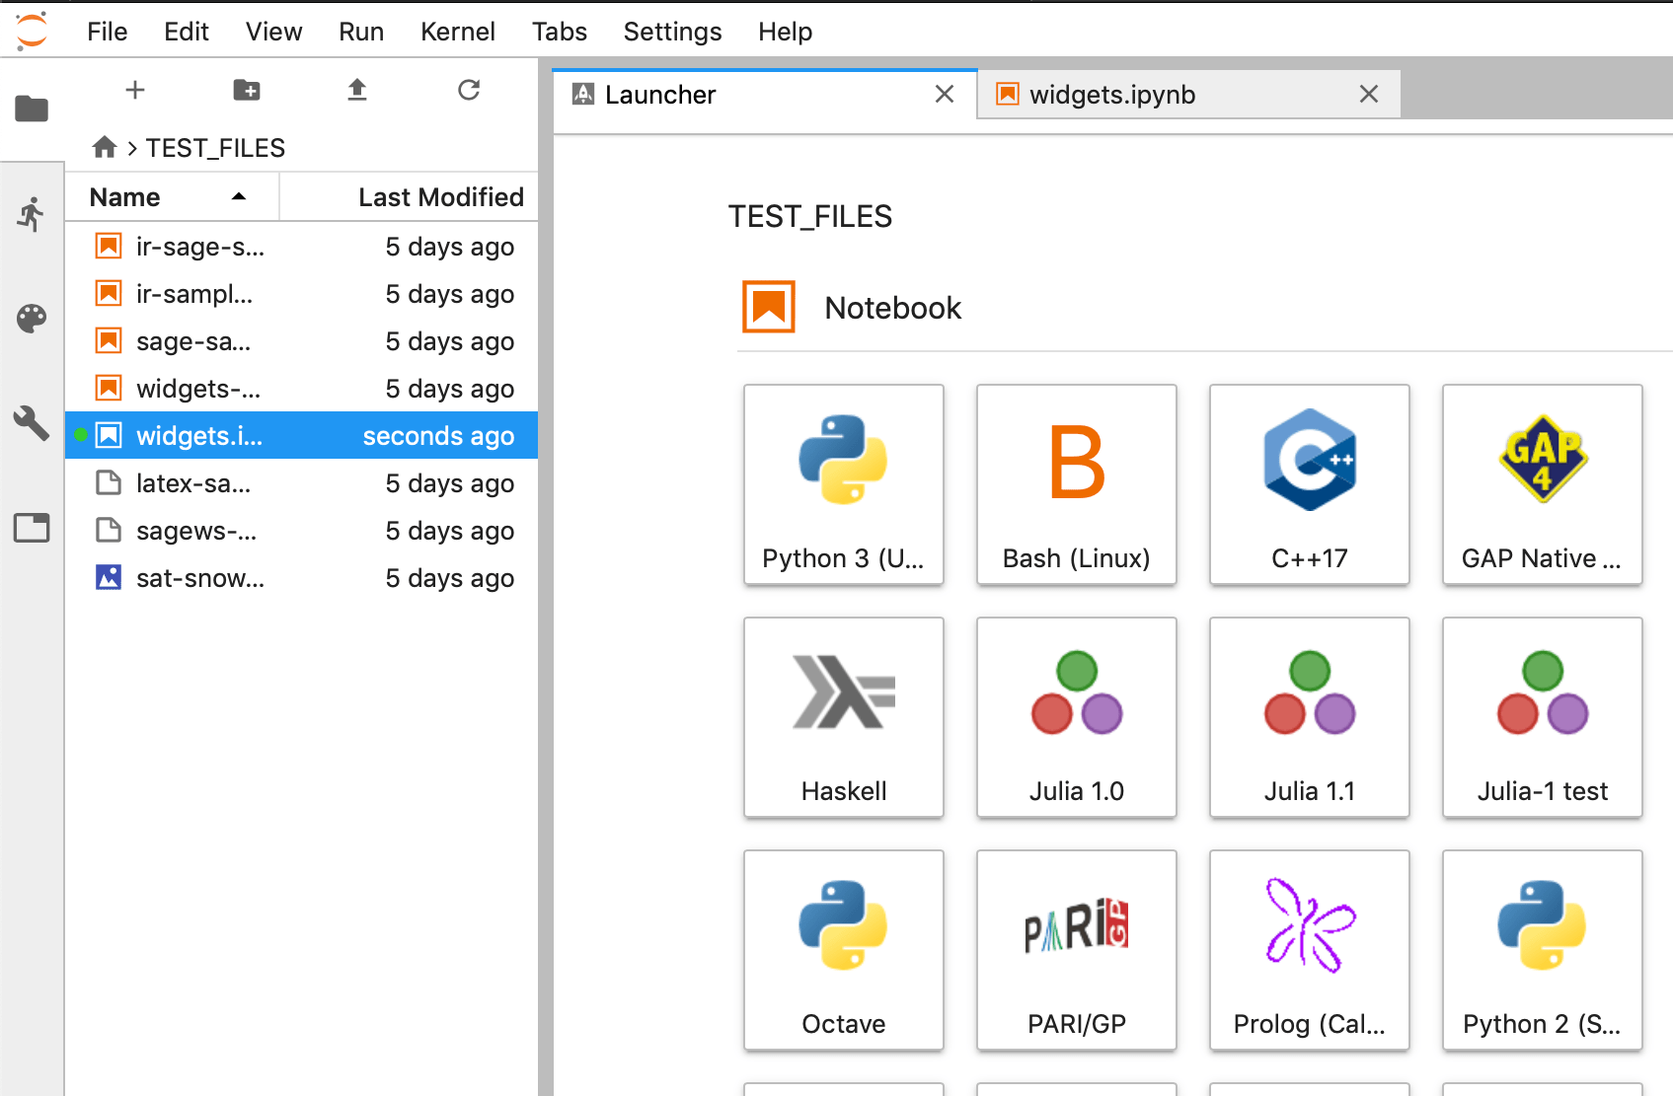Open the running kernels and sessions panel

click(x=33, y=213)
